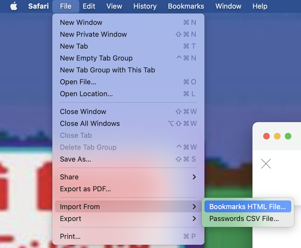Screen dimensions: 301x248
Task: Select Passwords CSV File… import option
Action: 248,219
